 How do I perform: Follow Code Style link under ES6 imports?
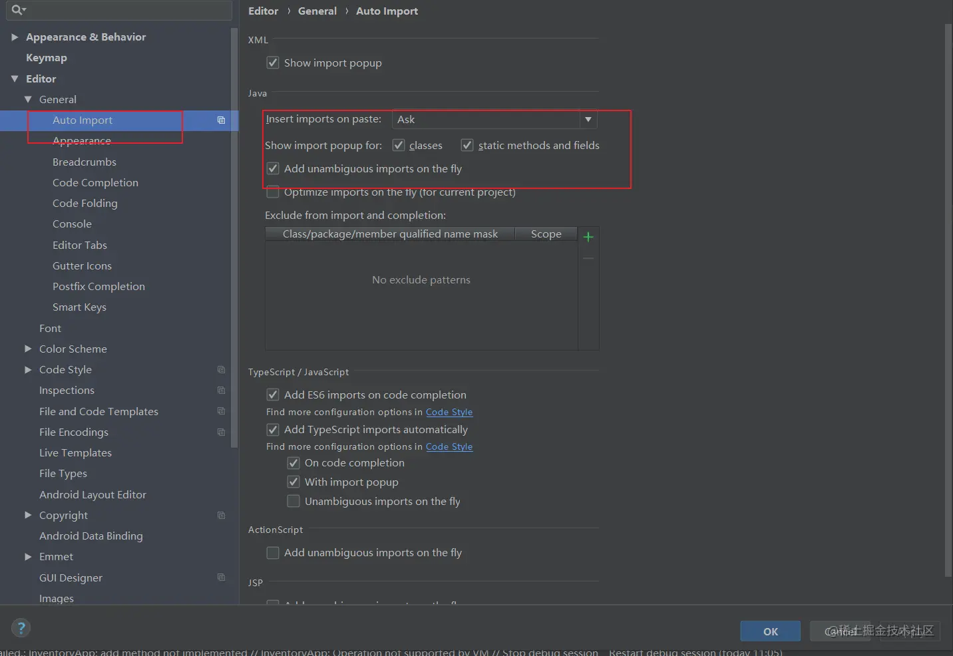(449, 412)
